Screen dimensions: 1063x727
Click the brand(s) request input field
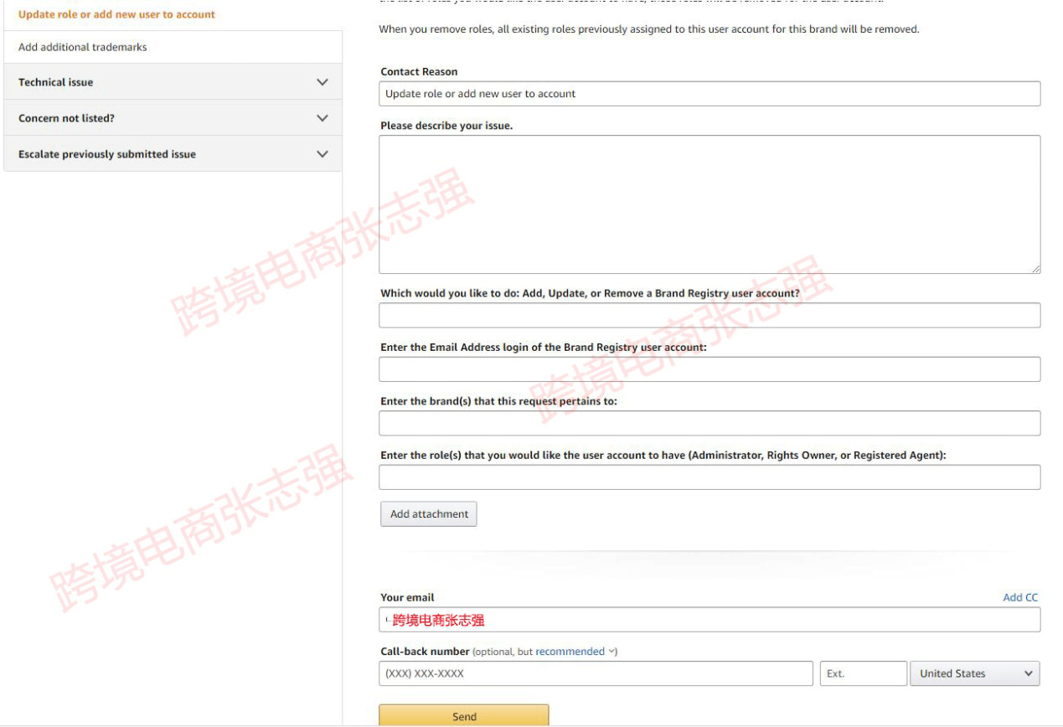point(709,424)
